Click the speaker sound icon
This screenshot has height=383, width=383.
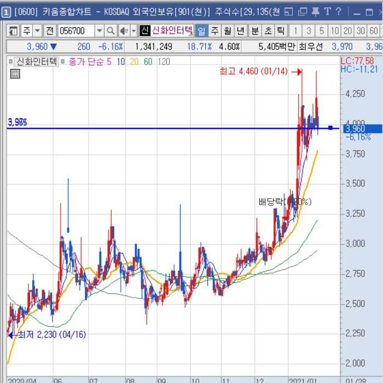click(x=124, y=31)
